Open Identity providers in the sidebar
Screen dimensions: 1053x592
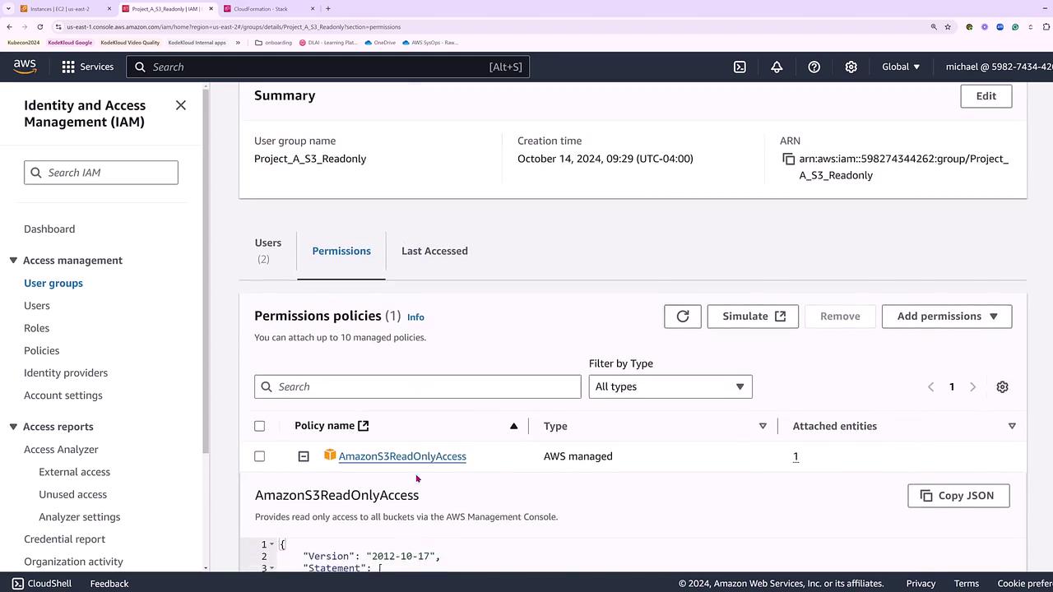click(x=66, y=372)
